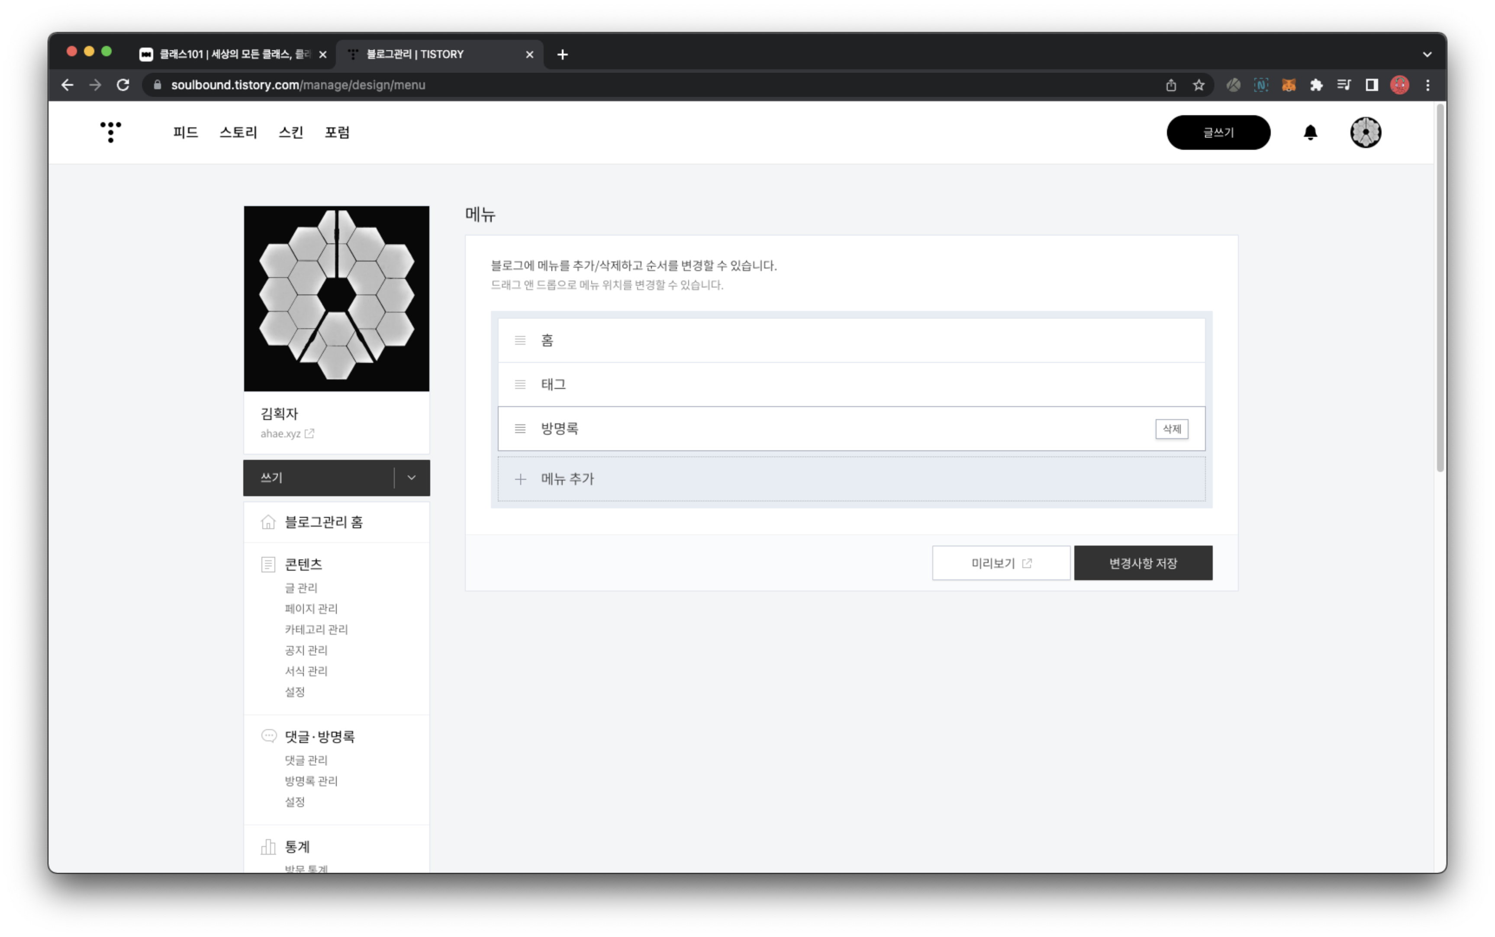Image resolution: width=1495 pixels, height=937 pixels.
Task: Open the notification bell
Action: pyautogui.click(x=1310, y=132)
